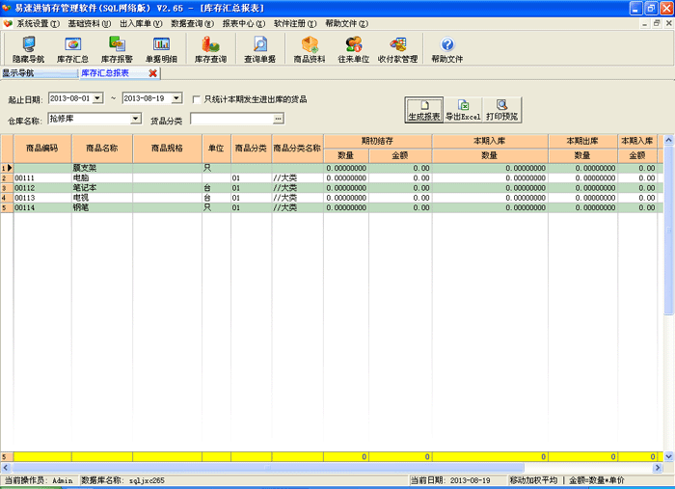Viewport: 675px width, 489px height.
Task: Click the 隐藏导航 toolbar icon
Action: (28, 49)
